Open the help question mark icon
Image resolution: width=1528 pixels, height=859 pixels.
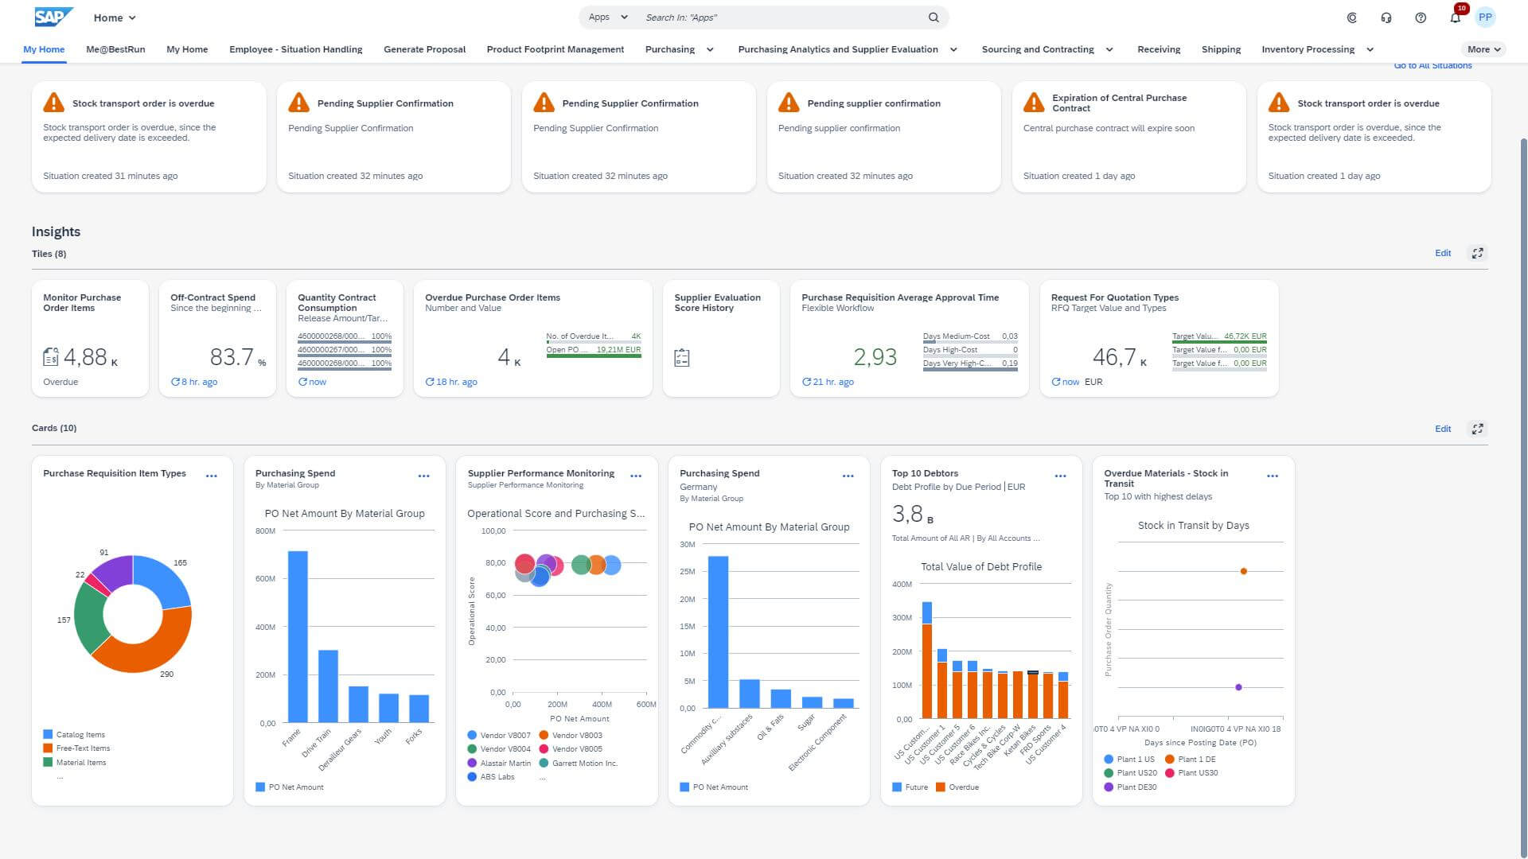point(1421,17)
